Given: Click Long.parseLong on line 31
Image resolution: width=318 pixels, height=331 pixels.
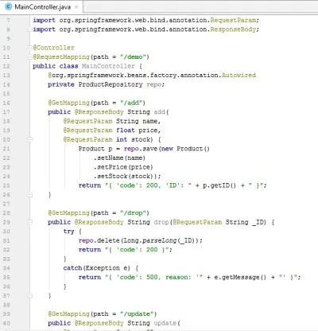Looking at the screenshot, I should (x=150, y=240).
